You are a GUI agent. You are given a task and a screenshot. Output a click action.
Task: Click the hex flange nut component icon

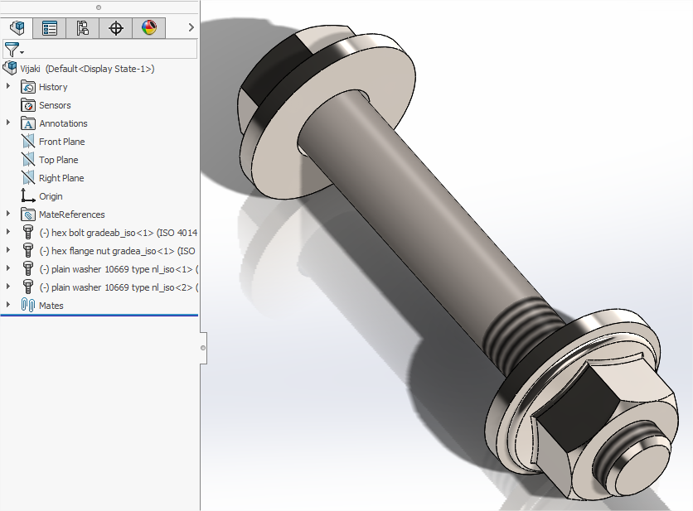pos(28,251)
